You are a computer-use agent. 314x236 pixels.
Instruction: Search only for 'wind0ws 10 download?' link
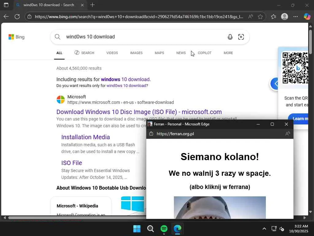tap(127, 86)
